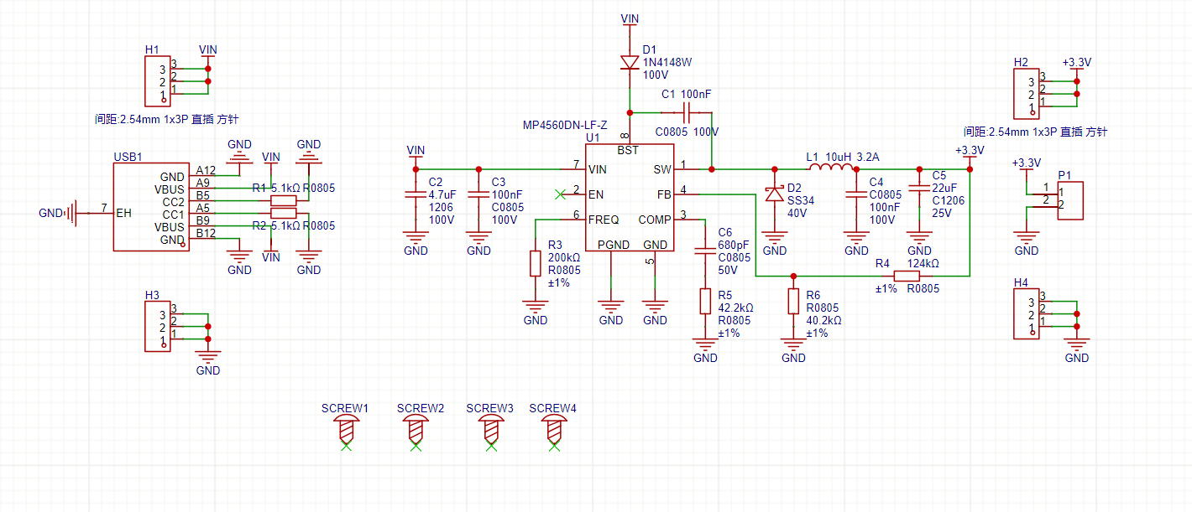Viewport: 1192px width, 512px height.
Task: Select the C4 capacitor symbol
Action: 856,195
